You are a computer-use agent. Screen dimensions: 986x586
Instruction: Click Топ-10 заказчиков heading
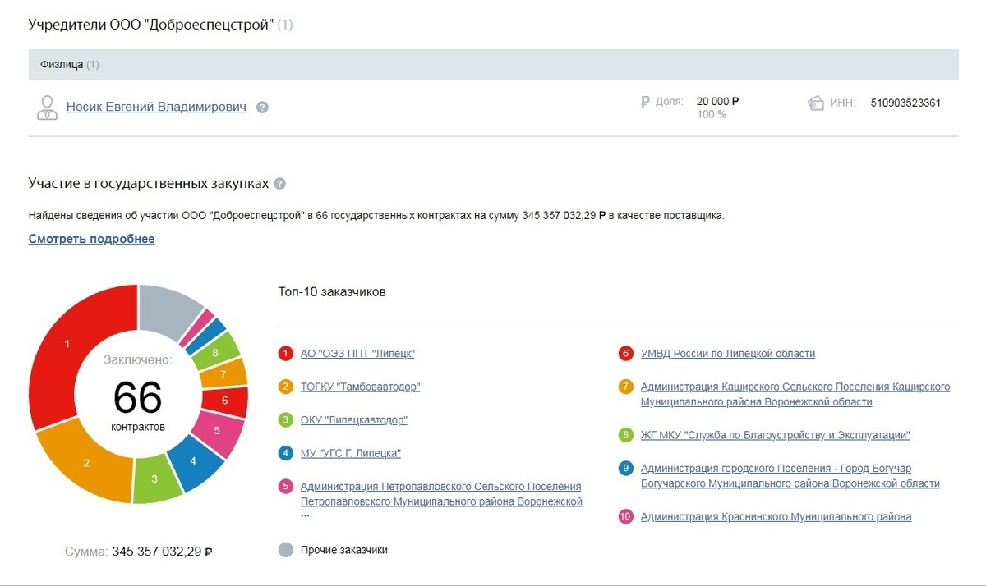tap(332, 292)
